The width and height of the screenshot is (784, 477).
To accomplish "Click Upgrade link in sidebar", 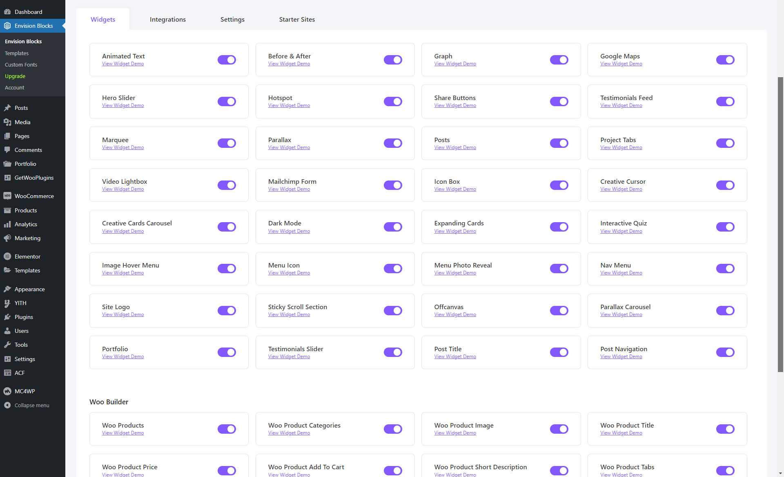I will pyautogui.click(x=15, y=76).
